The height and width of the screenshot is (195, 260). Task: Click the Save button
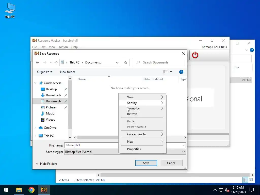tap(146, 163)
